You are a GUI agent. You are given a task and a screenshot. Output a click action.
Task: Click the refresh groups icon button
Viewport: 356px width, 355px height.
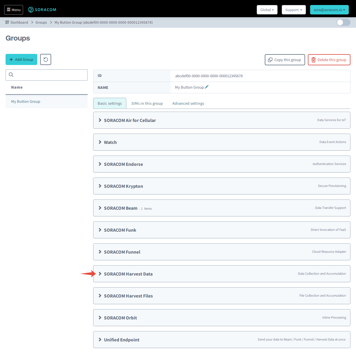coord(46,59)
